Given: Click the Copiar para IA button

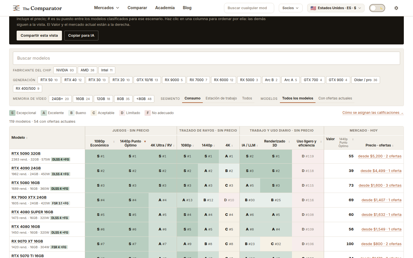Looking at the screenshot, I should (81, 36).
